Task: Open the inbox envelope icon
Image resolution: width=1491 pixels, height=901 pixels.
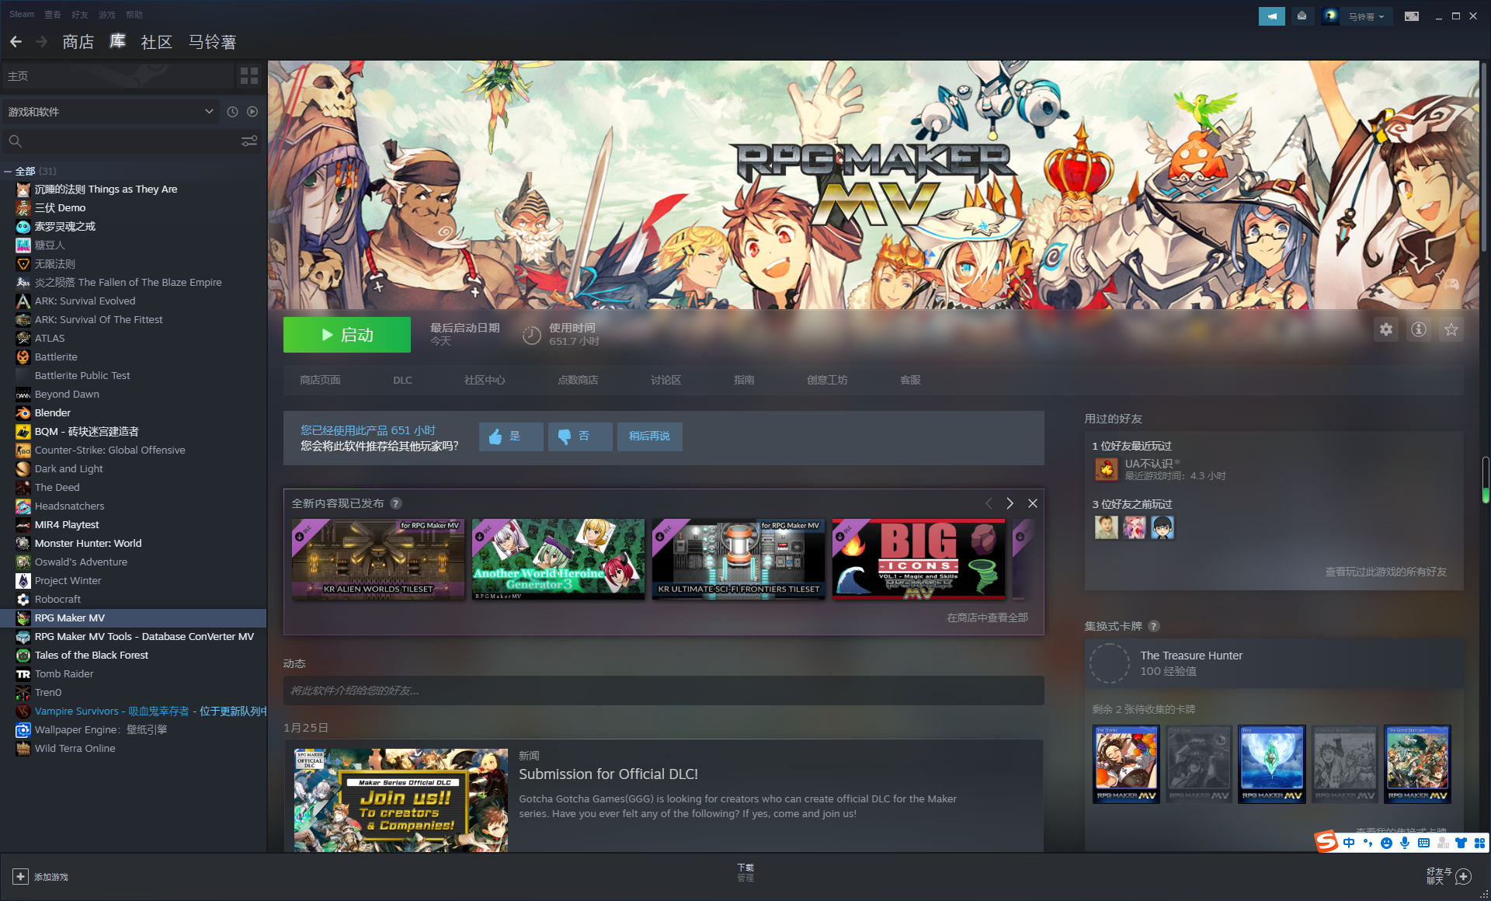Action: 1302,16
